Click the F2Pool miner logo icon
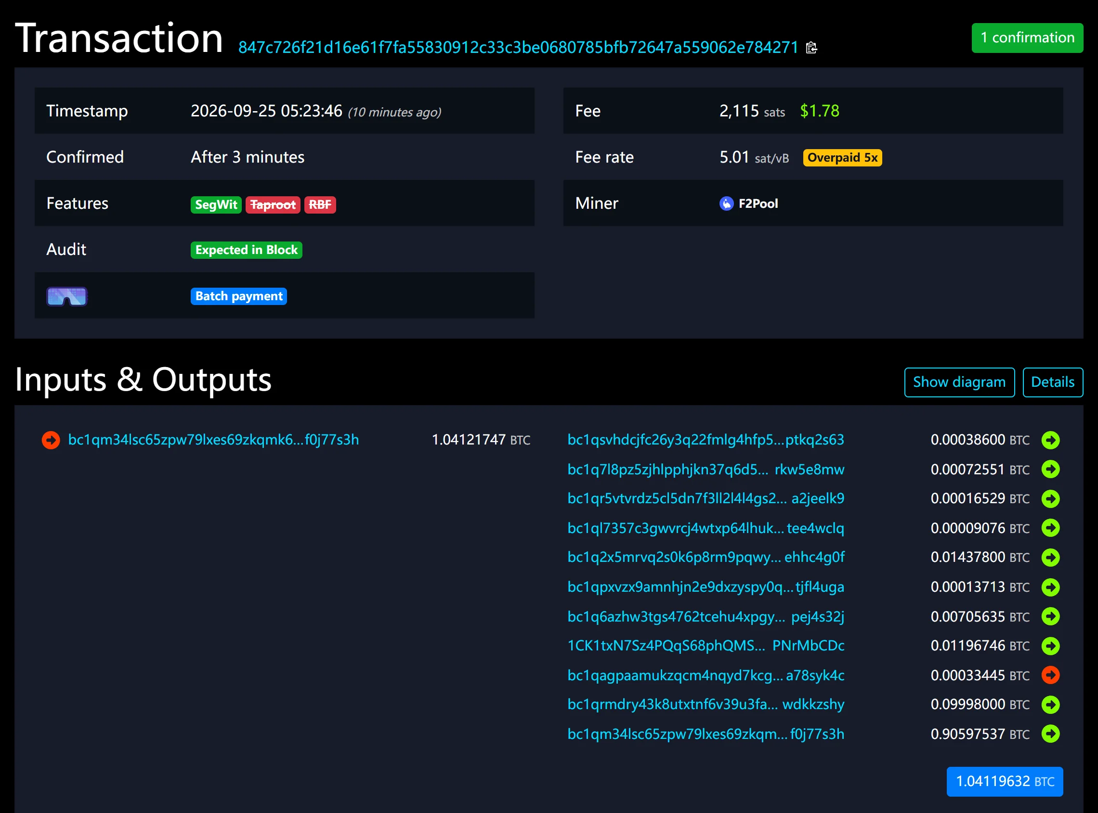The height and width of the screenshot is (813, 1098). [x=726, y=203]
